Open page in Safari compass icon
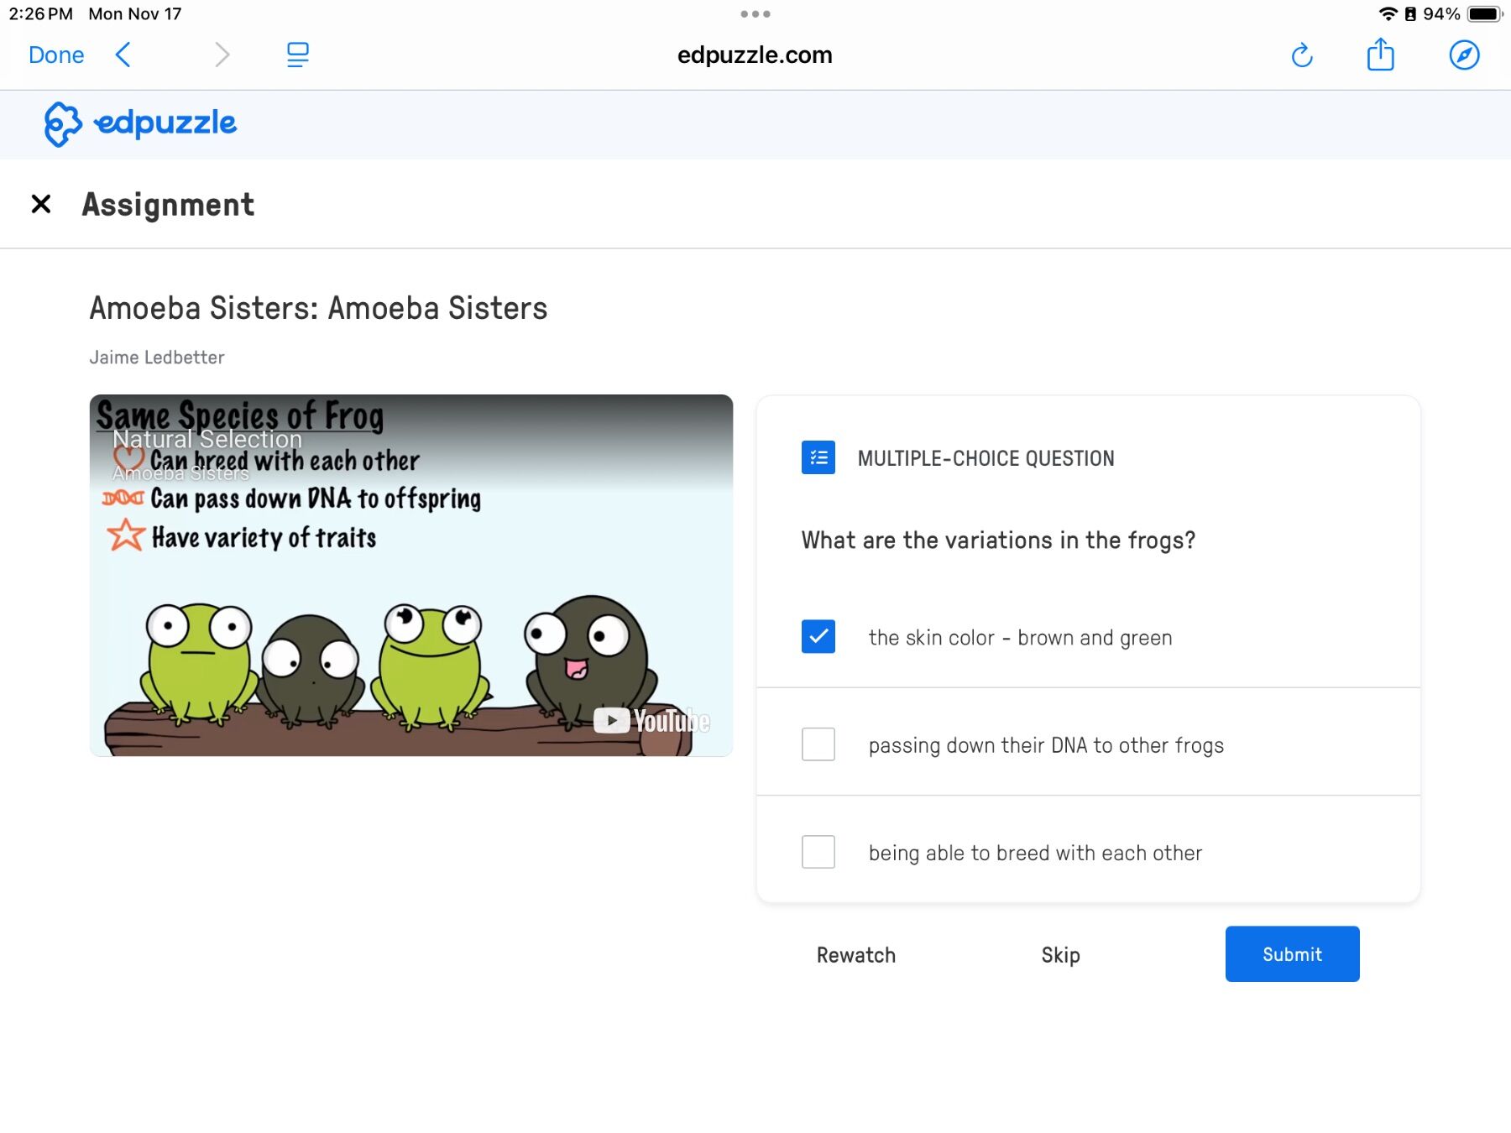This screenshot has width=1511, height=1133. (1464, 55)
